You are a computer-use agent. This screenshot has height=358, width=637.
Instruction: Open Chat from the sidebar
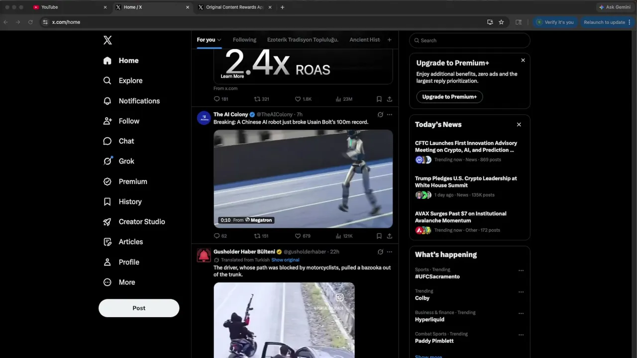click(118, 141)
